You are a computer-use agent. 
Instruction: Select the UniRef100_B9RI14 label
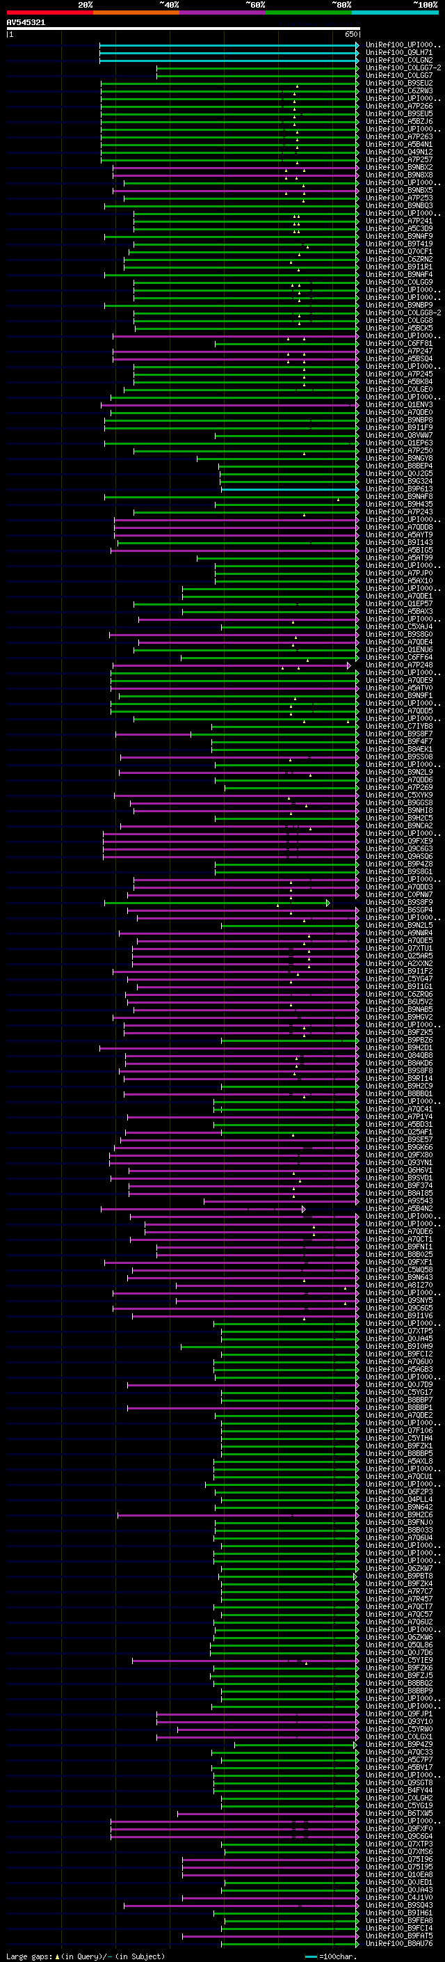pyautogui.click(x=399, y=1077)
